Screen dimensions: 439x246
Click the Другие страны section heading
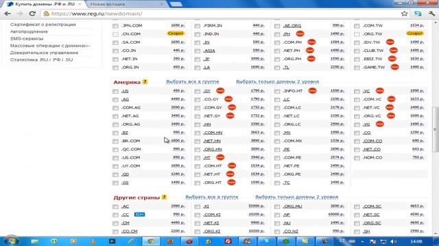point(137,197)
